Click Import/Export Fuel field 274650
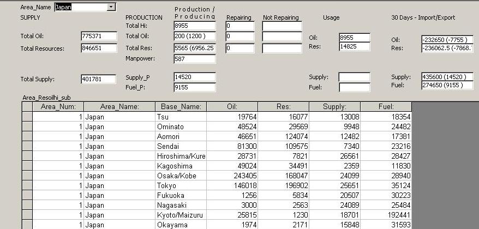Viewport: 479px width, 229px height. 447,85
